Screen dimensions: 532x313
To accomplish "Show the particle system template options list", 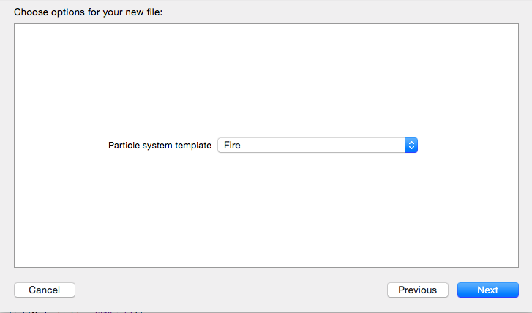I will click(x=318, y=146).
